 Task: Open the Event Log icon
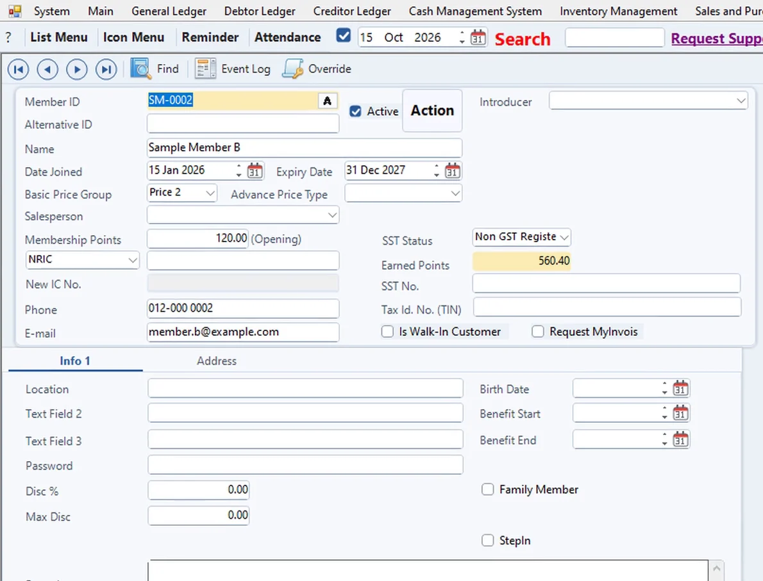(x=205, y=69)
